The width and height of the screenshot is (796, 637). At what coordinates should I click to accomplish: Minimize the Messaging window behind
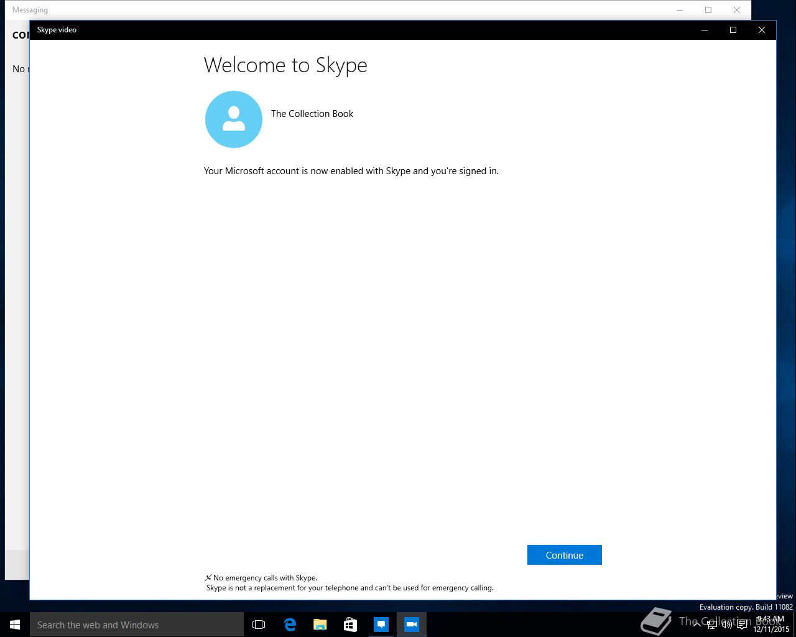coord(680,10)
